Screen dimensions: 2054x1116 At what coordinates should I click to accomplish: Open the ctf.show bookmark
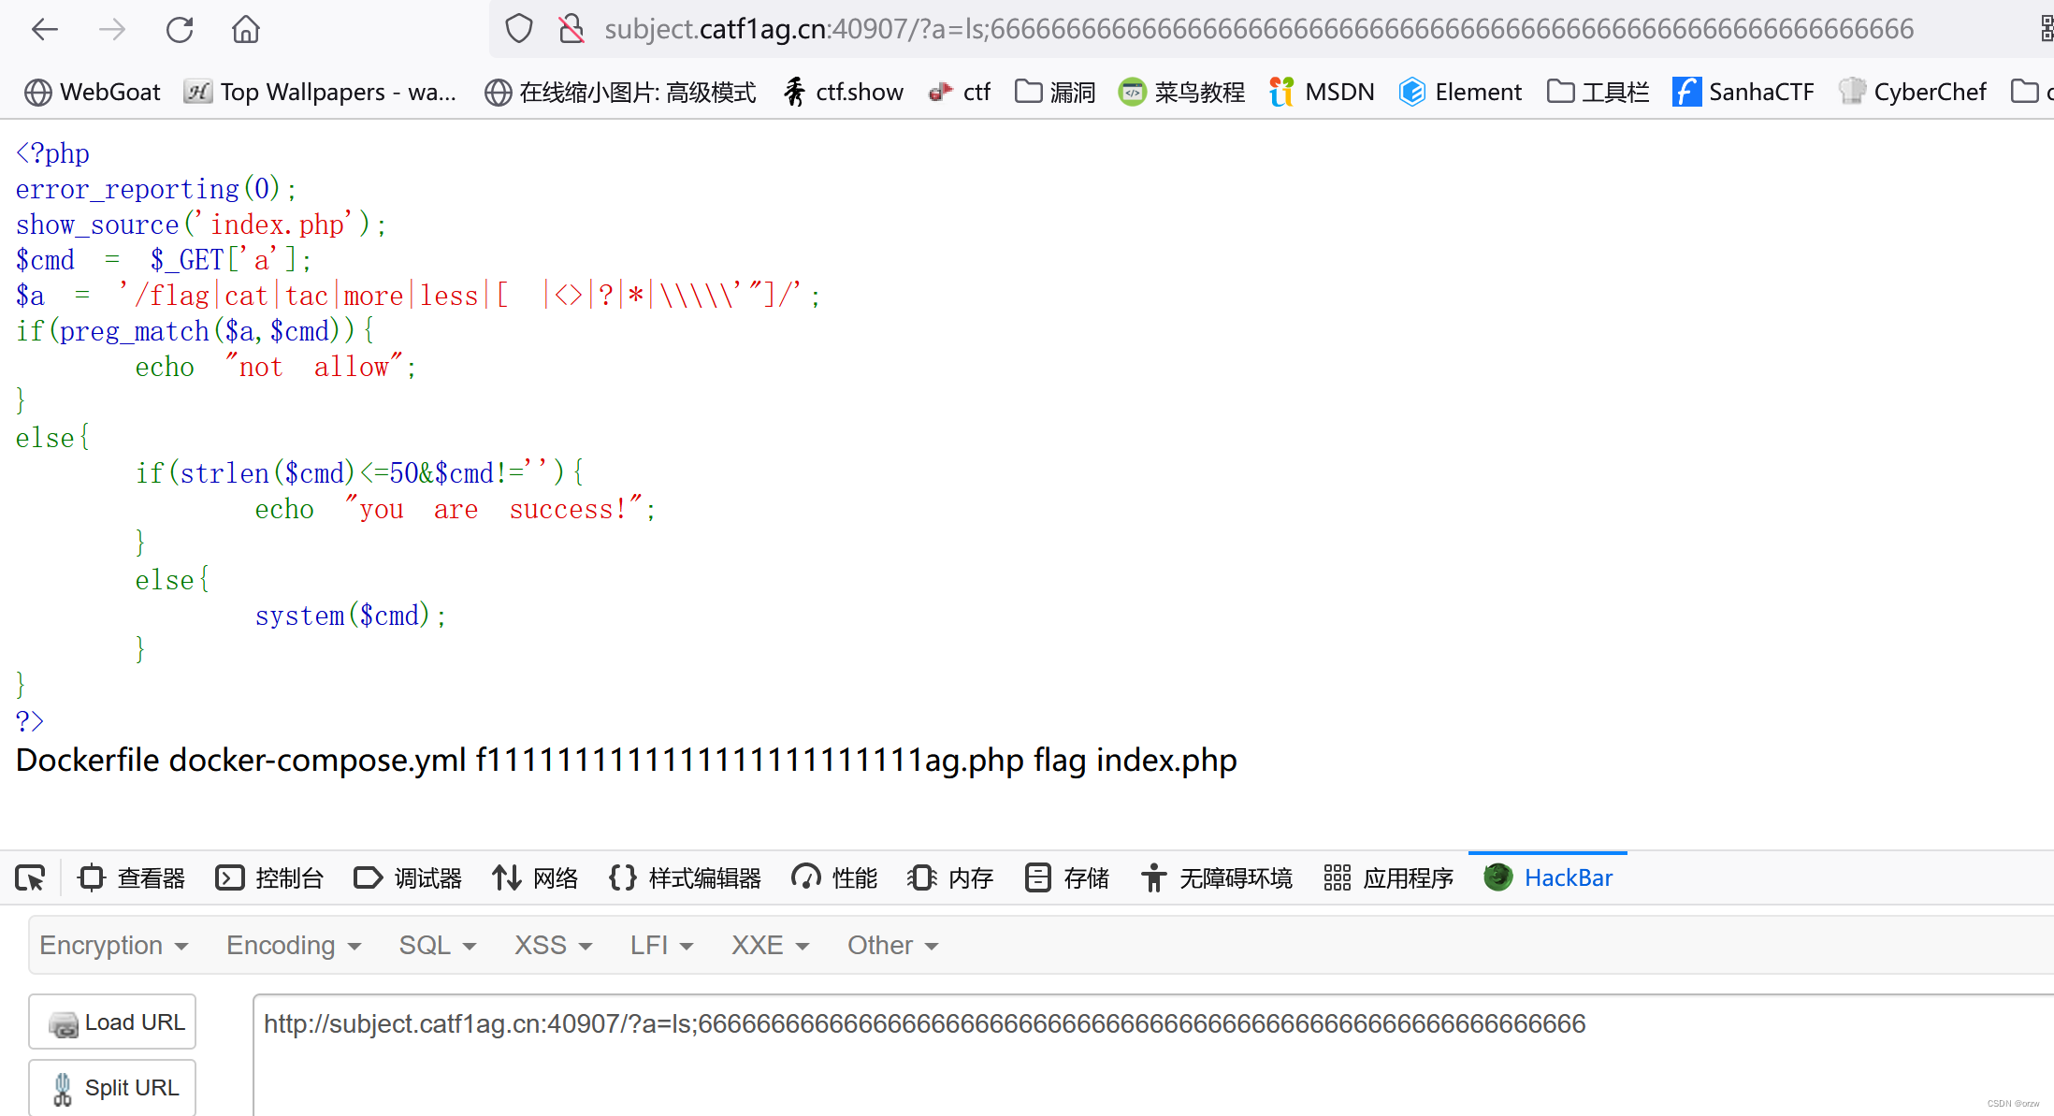pos(844,92)
